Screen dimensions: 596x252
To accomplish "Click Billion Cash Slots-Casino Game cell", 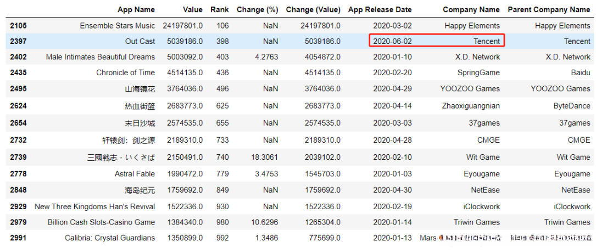I will (x=101, y=222).
